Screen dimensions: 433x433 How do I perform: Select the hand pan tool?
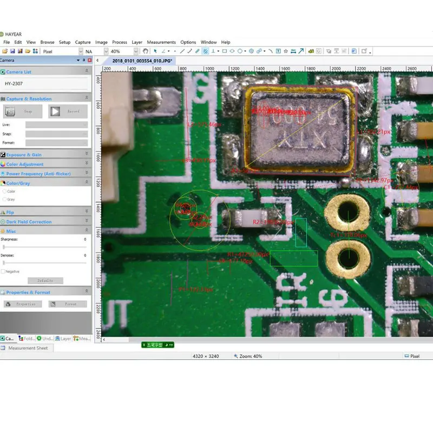coord(145,51)
